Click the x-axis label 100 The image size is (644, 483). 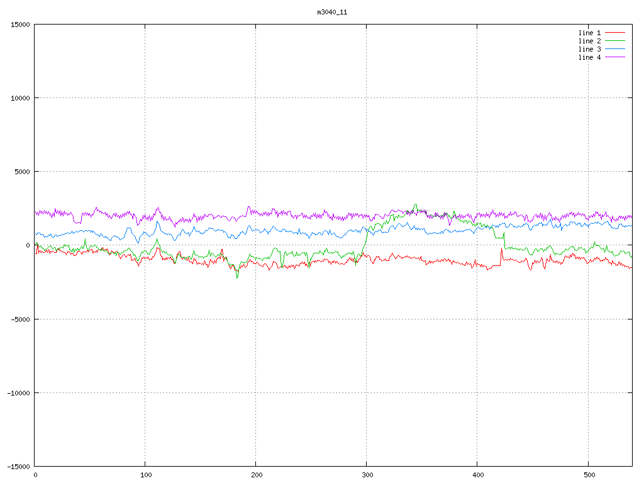pos(146,475)
